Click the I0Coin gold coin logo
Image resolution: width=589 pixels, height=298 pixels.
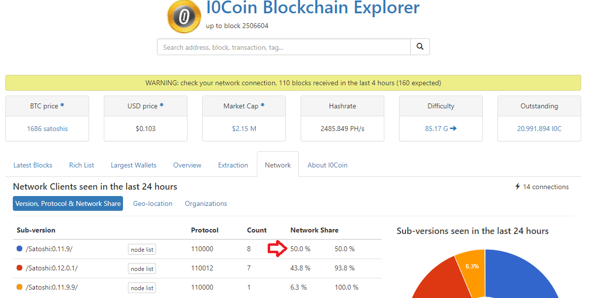point(184,17)
